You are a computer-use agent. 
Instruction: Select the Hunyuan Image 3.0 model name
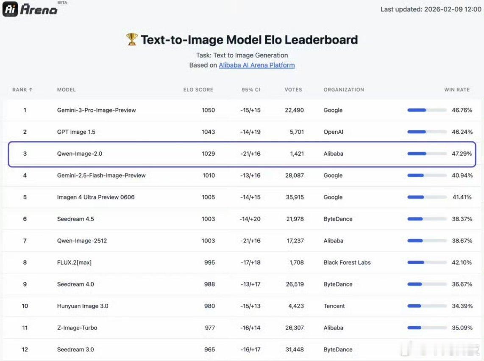pos(83,306)
